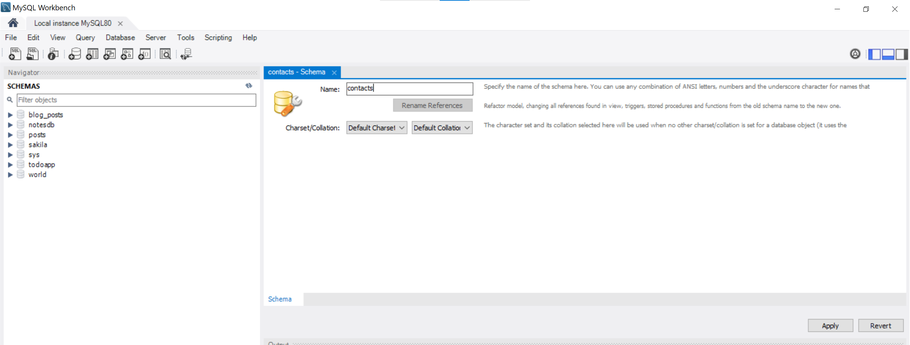The image size is (910, 345).
Task: Close the Local instance MySQL80 tab
Action: pos(120,23)
